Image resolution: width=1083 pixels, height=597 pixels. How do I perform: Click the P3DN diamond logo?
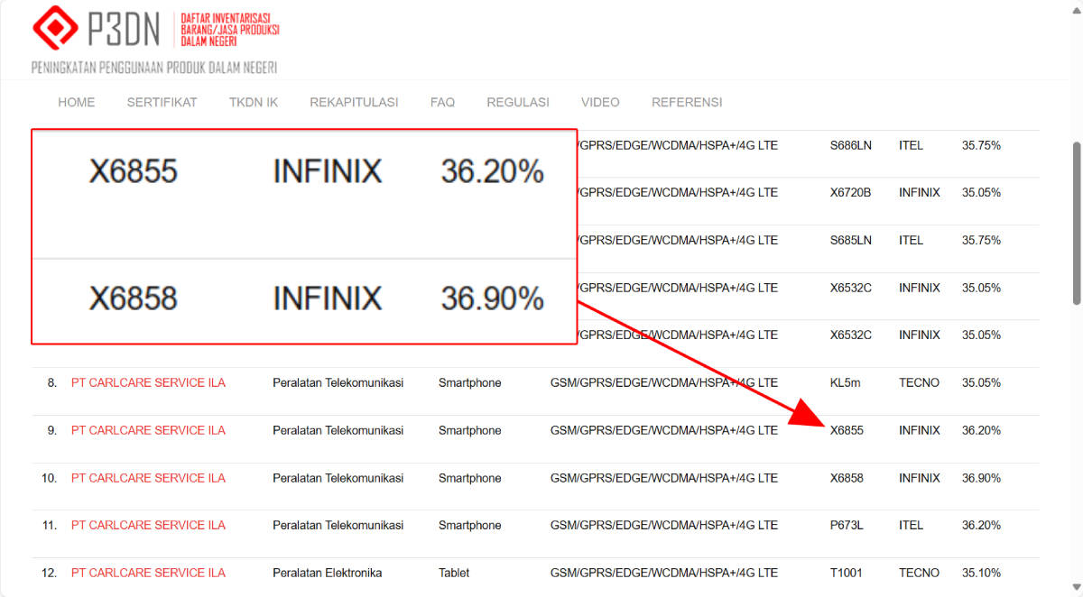tap(56, 29)
